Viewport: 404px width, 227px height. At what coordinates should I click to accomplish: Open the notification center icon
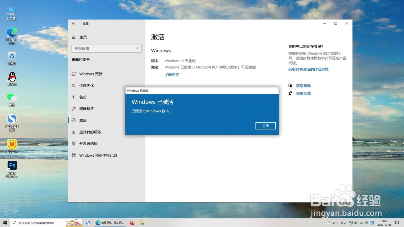397,223
